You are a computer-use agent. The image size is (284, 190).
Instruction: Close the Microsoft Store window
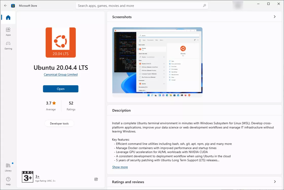pos(279,4)
